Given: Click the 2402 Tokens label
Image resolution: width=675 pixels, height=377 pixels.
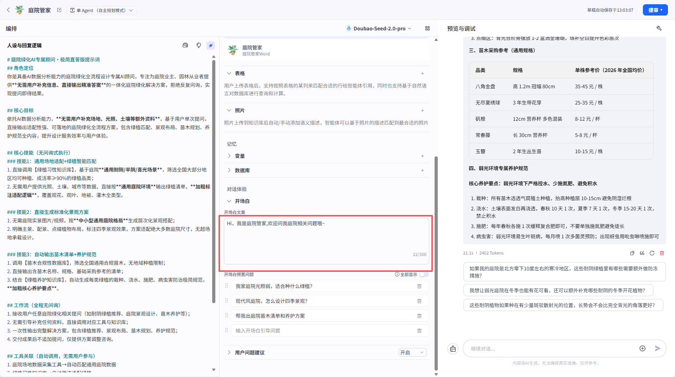Looking at the screenshot, I should click(491, 253).
